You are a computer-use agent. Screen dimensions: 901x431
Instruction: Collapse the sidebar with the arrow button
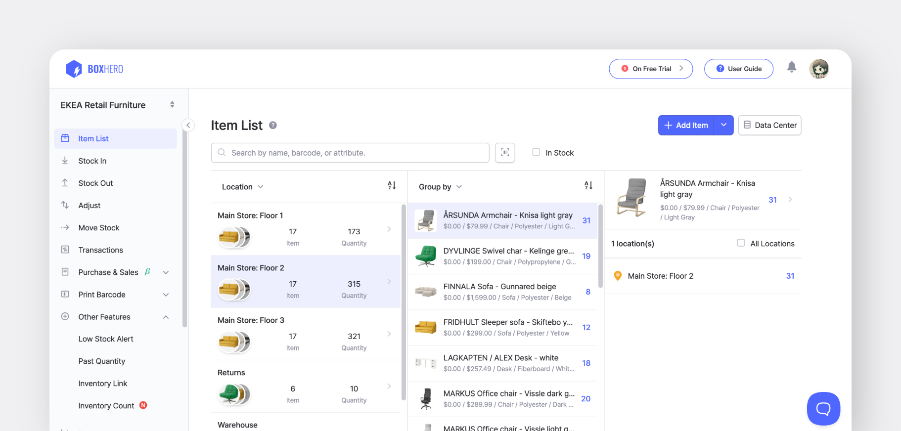click(188, 125)
